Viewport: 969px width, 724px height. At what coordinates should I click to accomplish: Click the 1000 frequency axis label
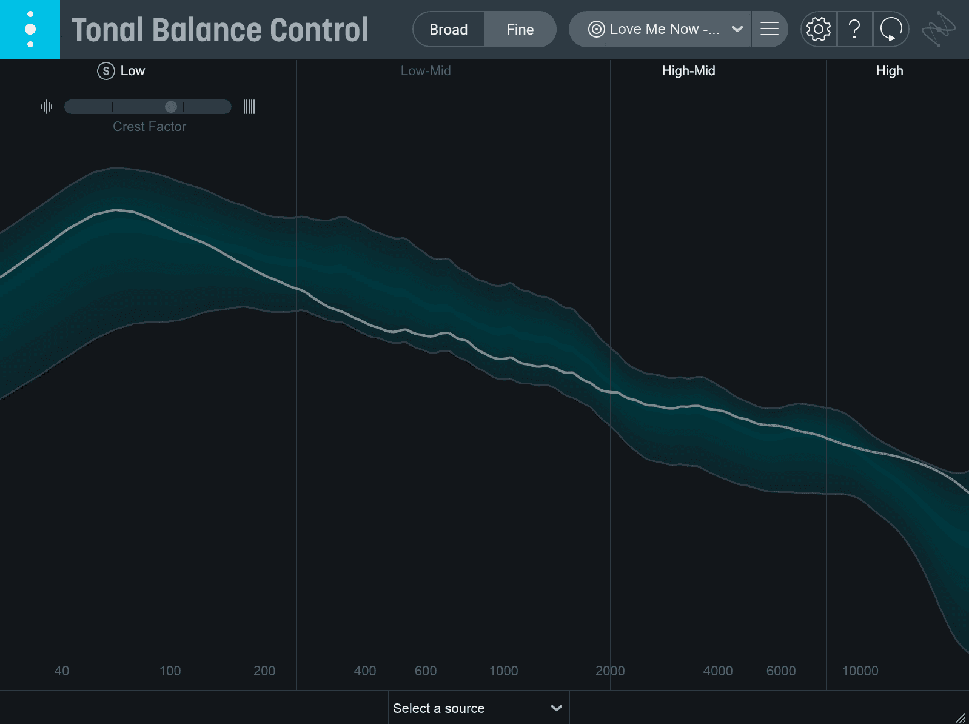(x=504, y=671)
